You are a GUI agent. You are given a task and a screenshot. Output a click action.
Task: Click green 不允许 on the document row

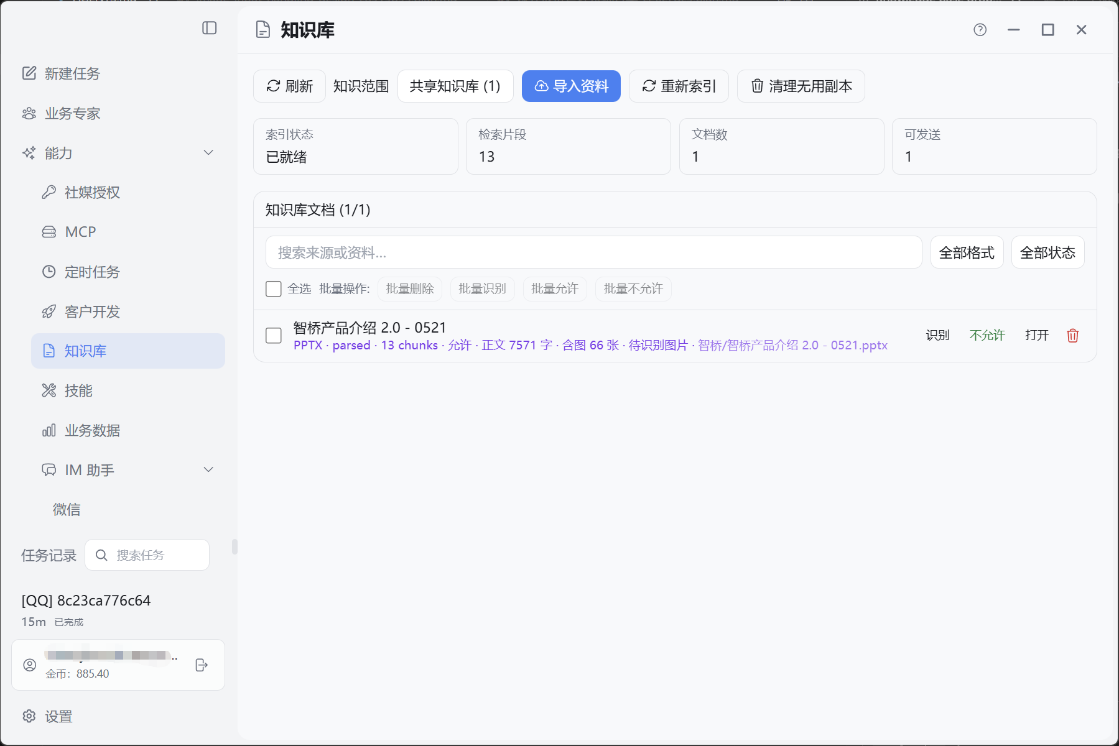[x=987, y=336]
